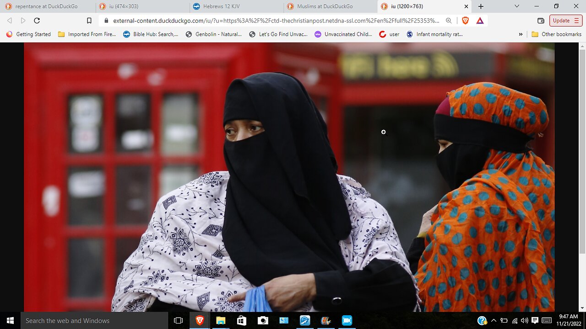This screenshot has width=586, height=329.
Task: Click the battery status tray icon
Action: point(504,320)
